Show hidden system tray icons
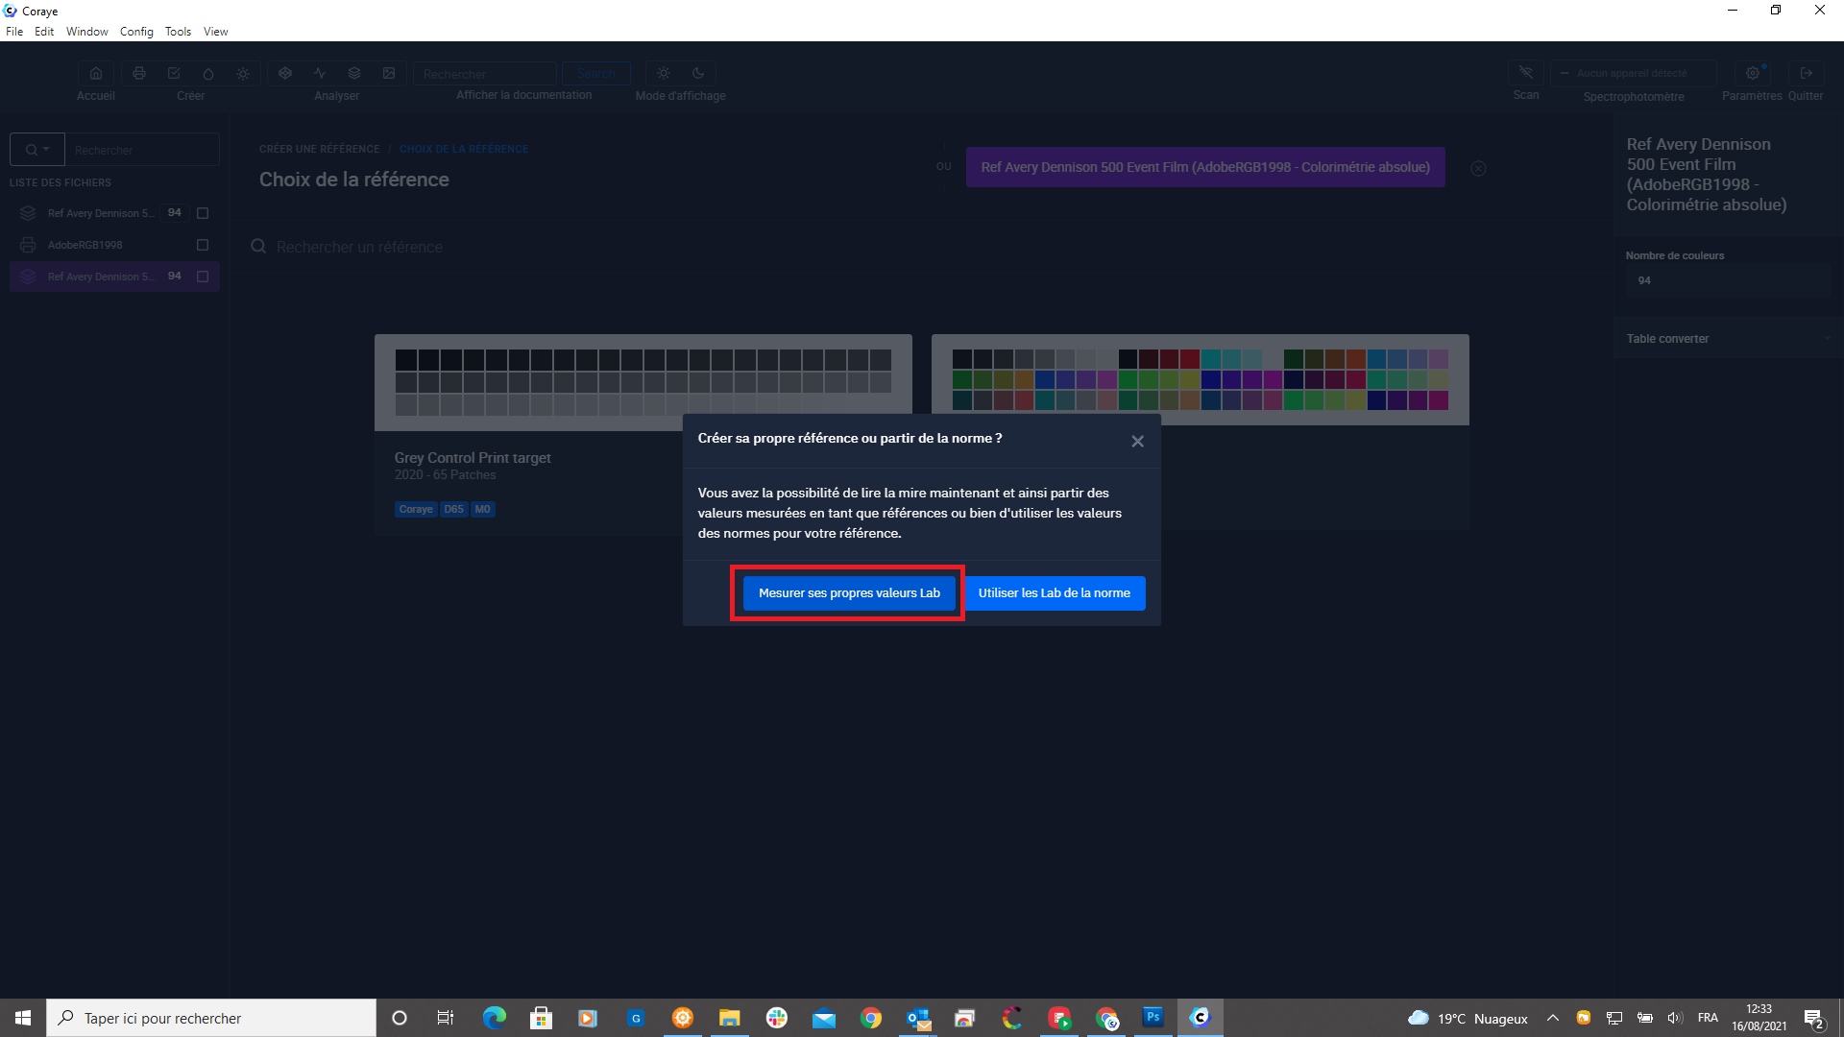The width and height of the screenshot is (1844, 1037). point(1553,1018)
